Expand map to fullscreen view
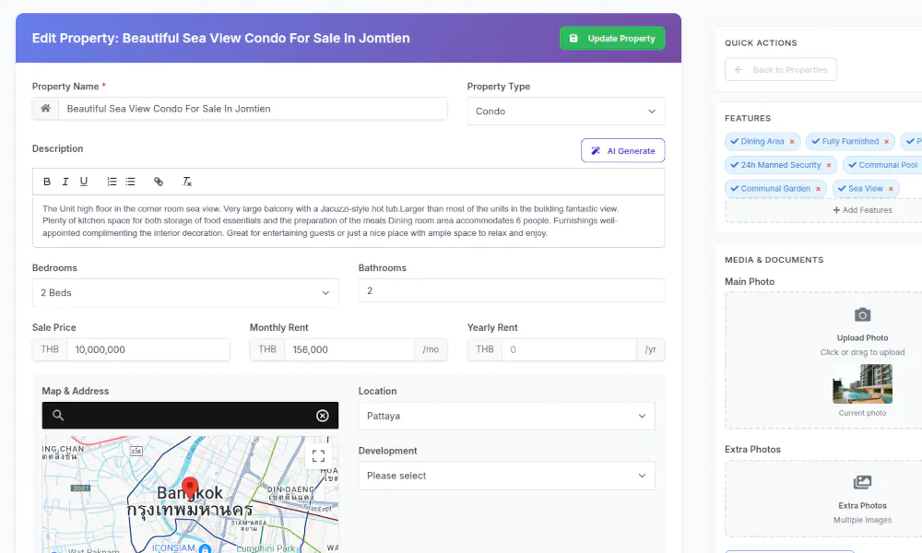922x553 pixels. coord(318,456)
